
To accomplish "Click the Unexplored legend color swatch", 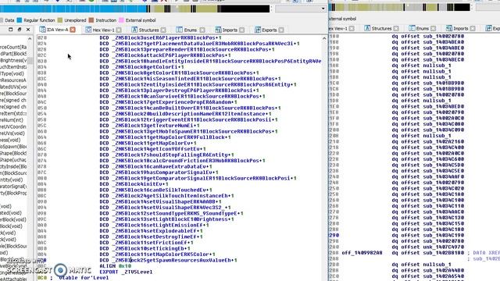I will (x=59, y=20).
